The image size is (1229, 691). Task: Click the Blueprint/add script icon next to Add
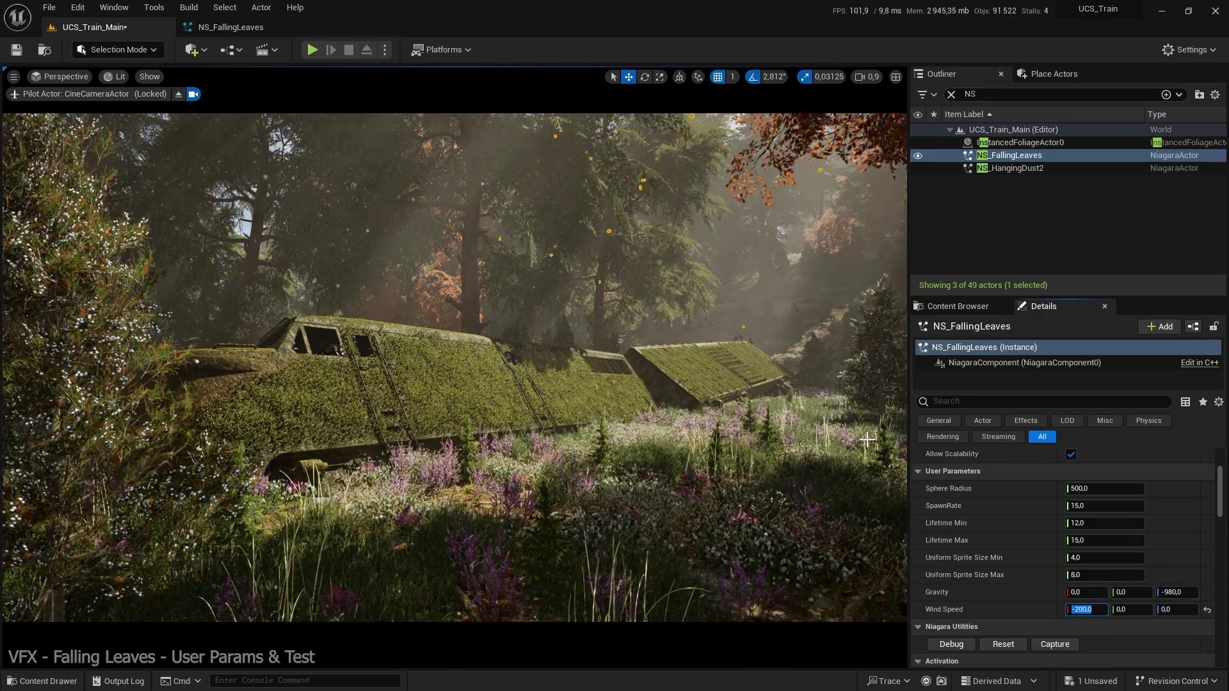(1193, 327)
